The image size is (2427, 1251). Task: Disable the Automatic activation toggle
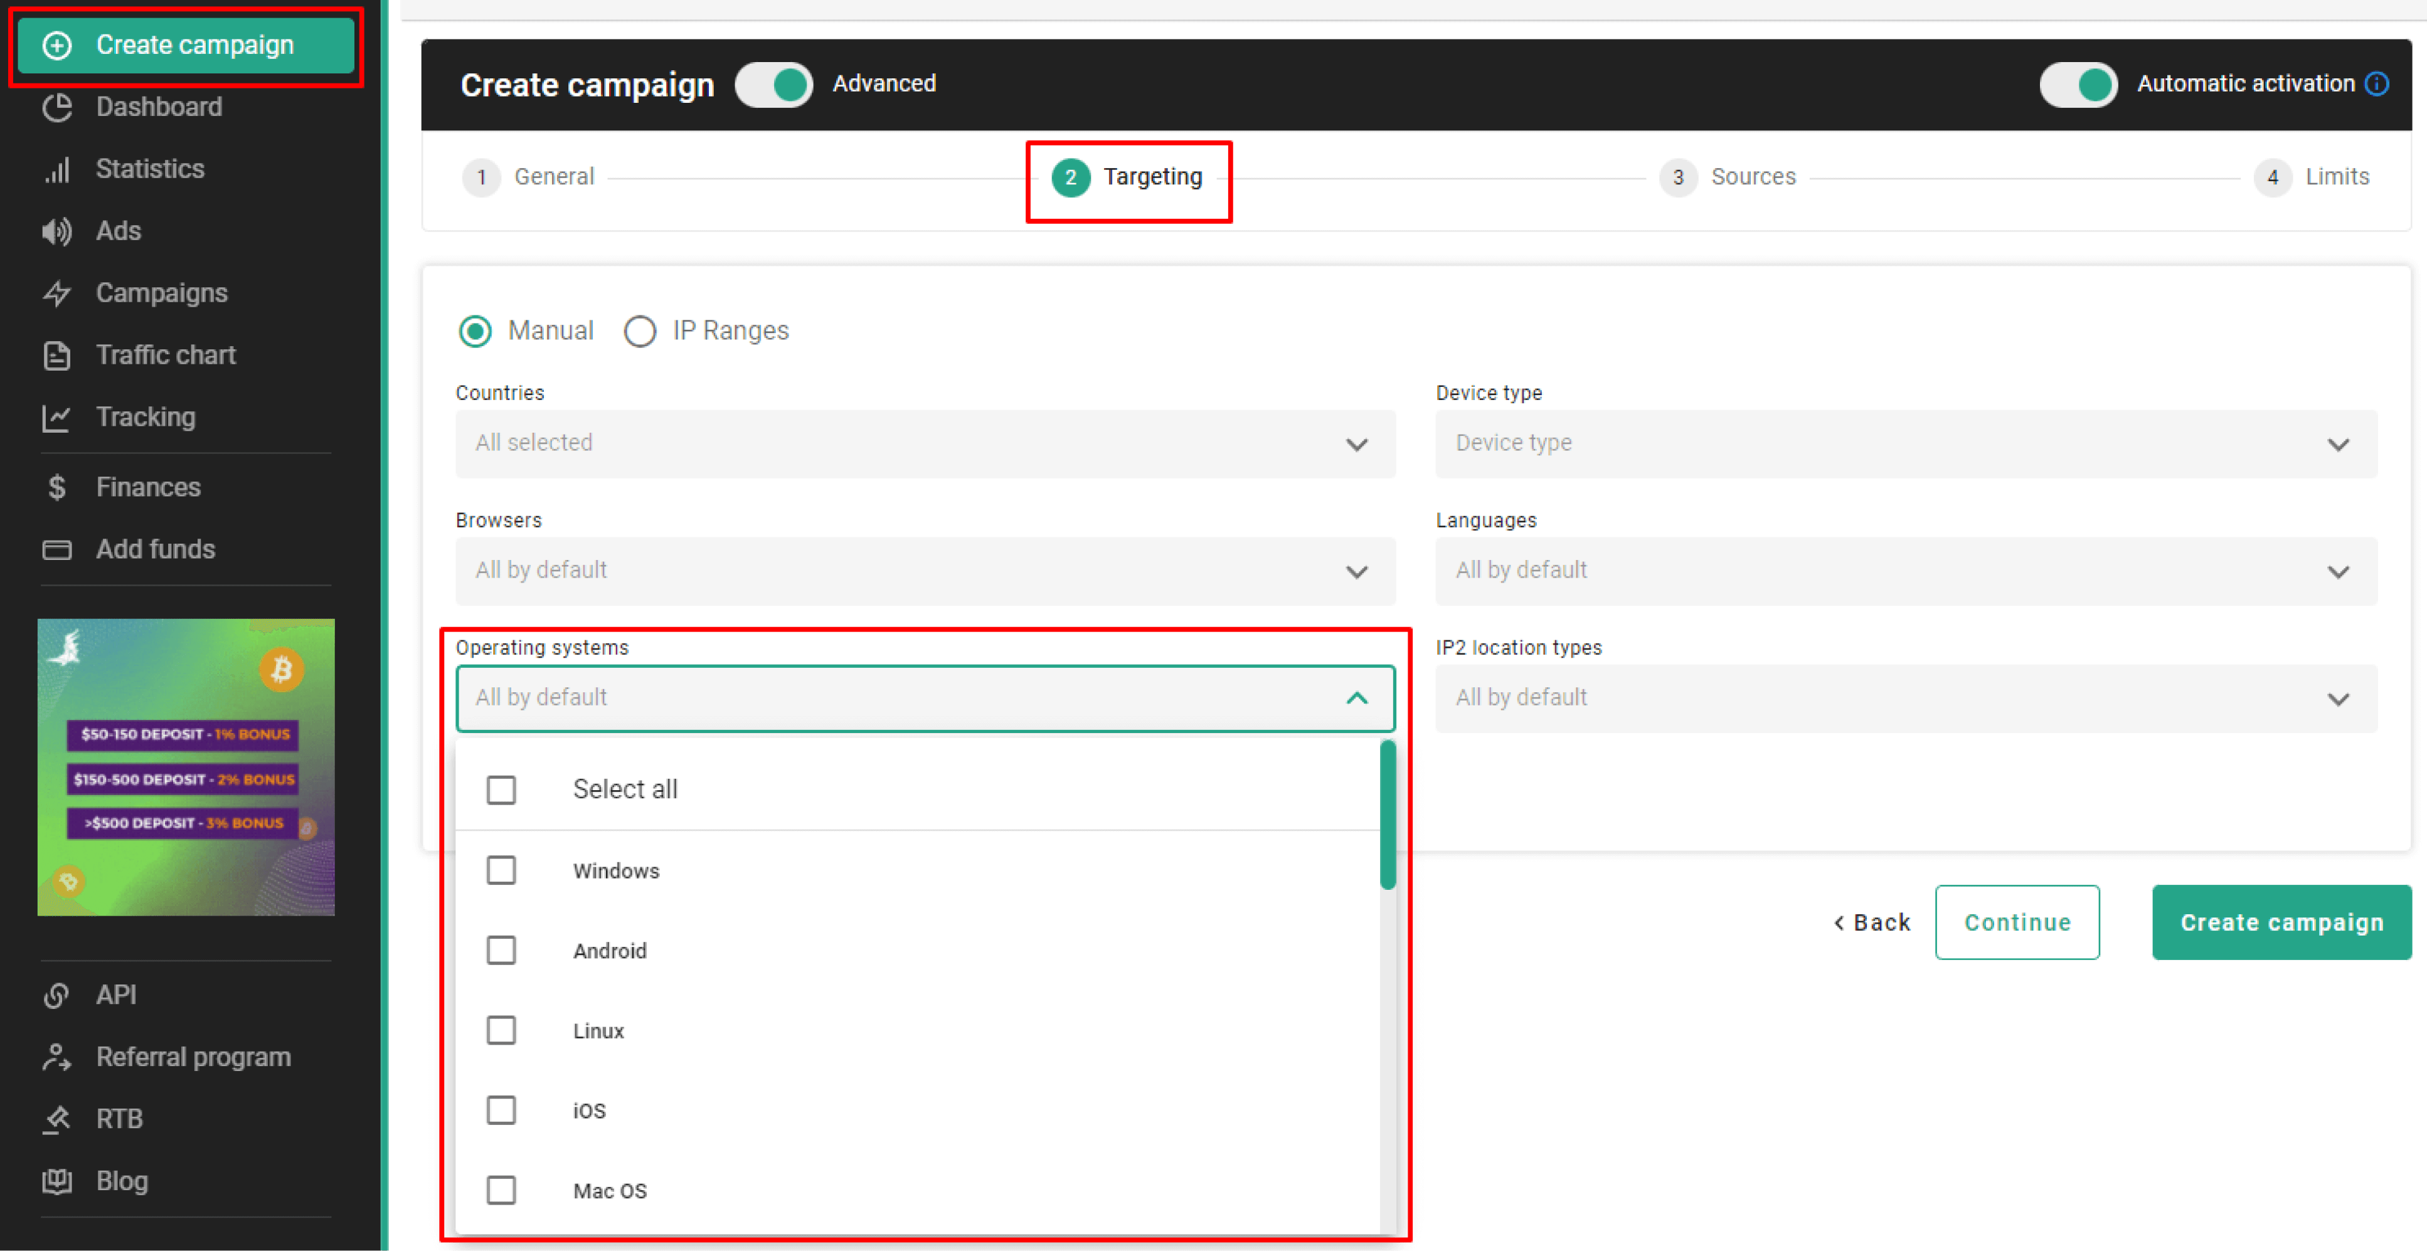click(2078, 84)
